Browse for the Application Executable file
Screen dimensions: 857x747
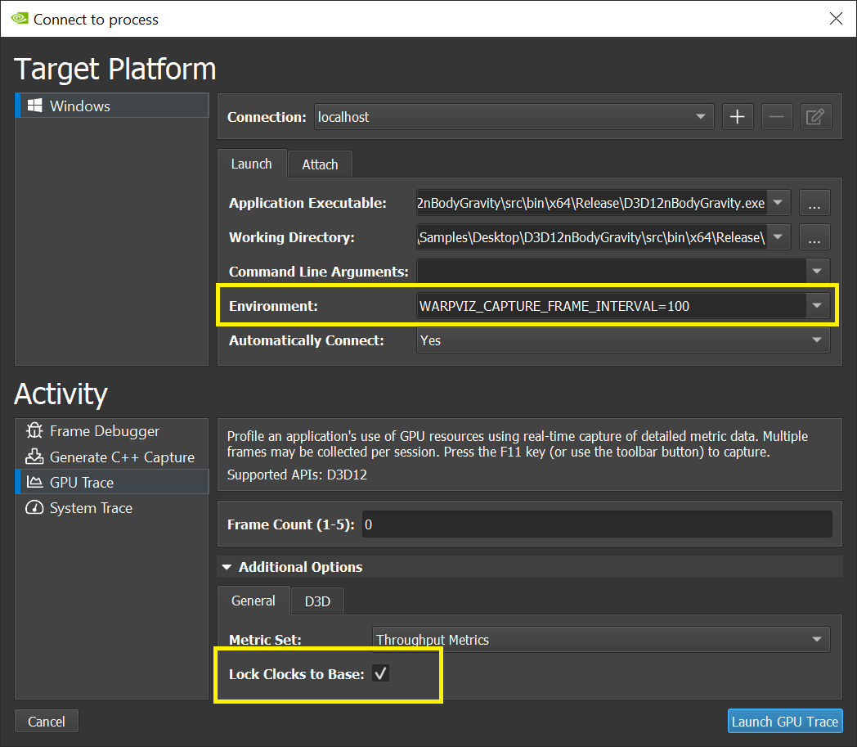[x=814, y=203]
